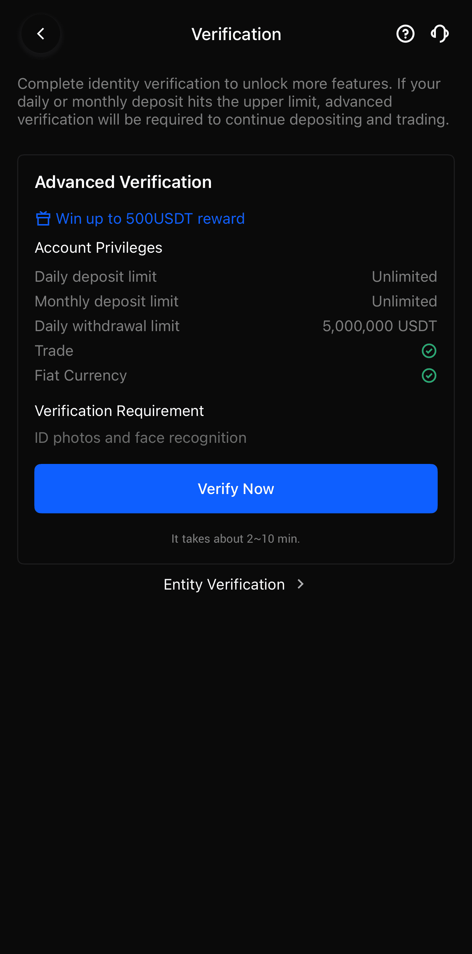Contact customer support via headset icon

click(x=439, y=34)
